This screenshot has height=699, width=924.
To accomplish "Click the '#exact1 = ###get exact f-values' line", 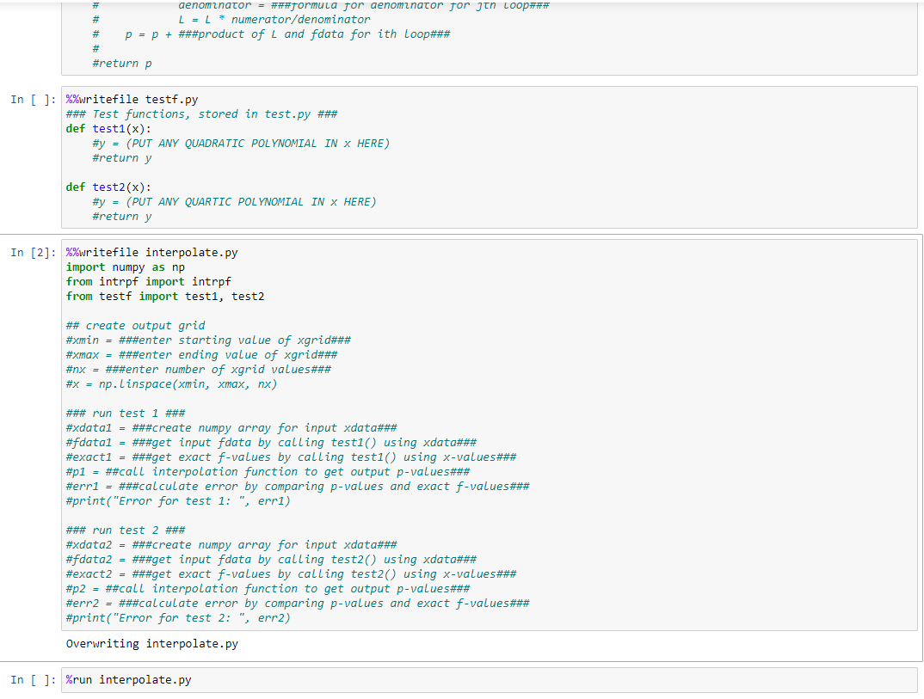I will click(x=291, y=457).
